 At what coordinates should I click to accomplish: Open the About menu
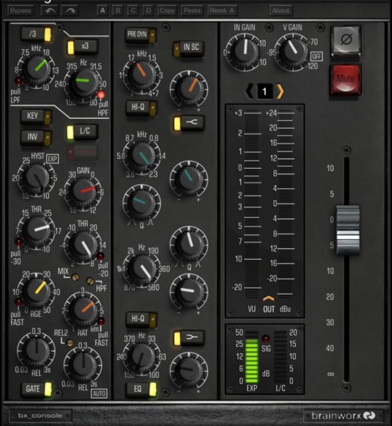(x=281, y=11)
